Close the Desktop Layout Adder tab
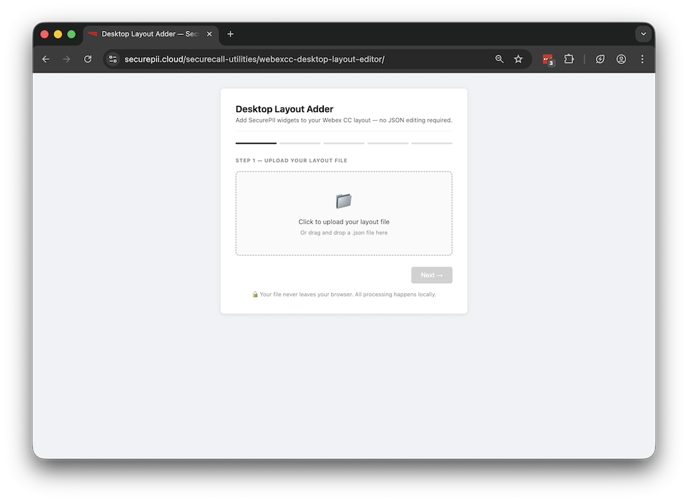 coord(209,34)
